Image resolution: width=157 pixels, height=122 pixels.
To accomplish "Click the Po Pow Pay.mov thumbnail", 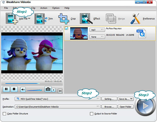I will pyautogui.click(x=79, y=33).
